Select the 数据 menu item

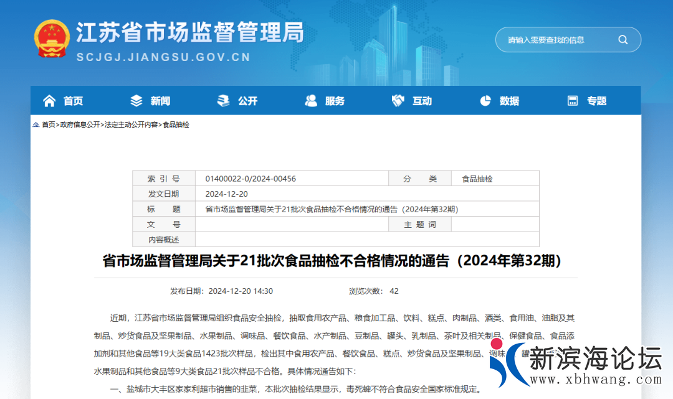509,101
